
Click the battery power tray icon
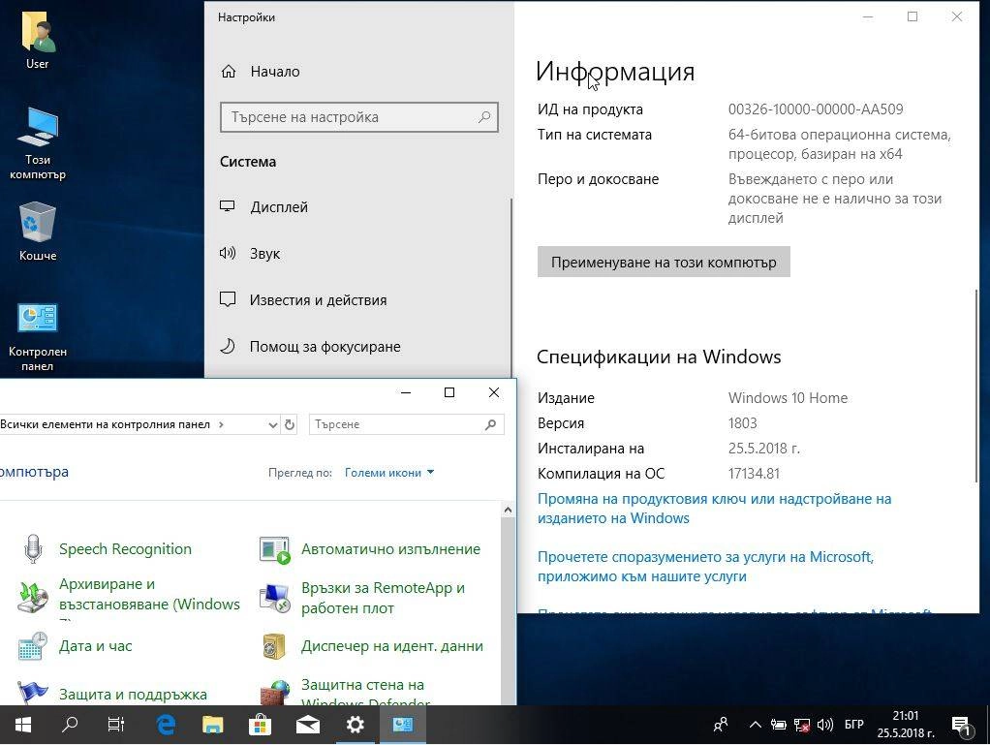779,725
